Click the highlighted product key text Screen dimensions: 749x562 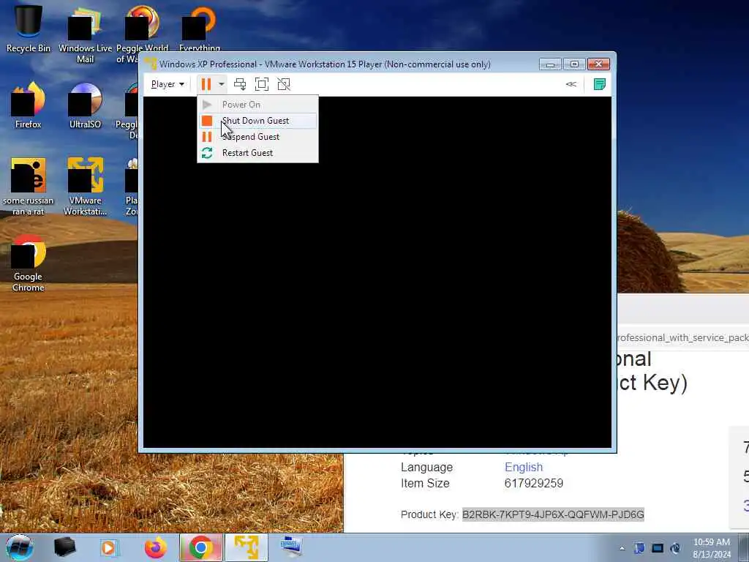[x=553, y=514]
